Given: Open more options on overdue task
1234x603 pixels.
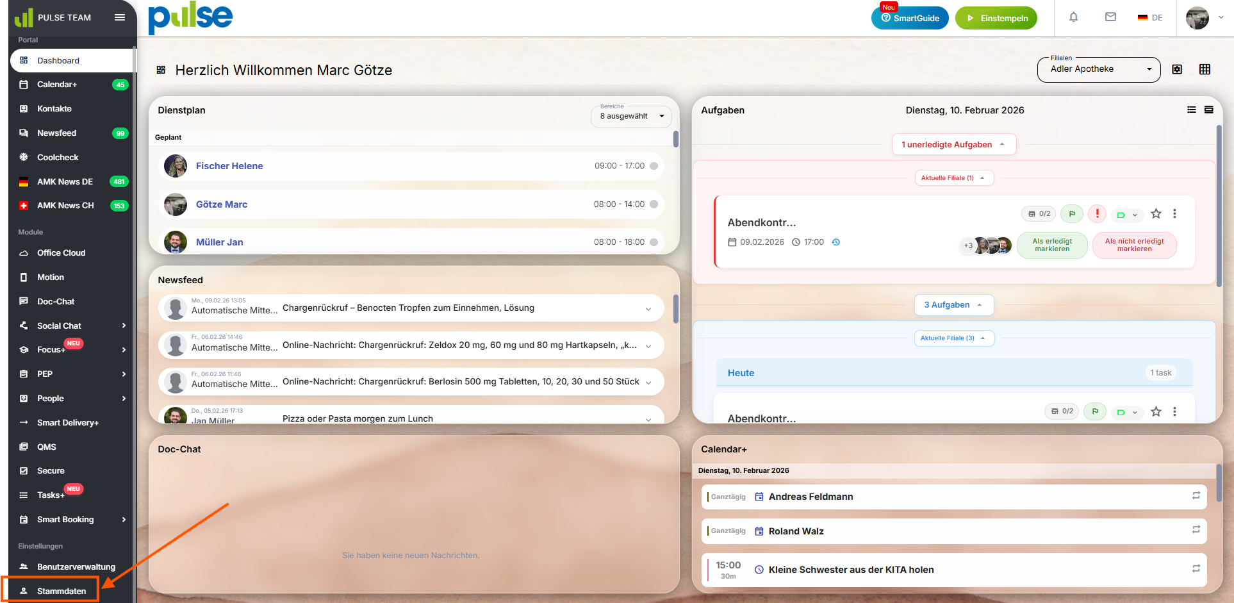Looking at the screenshot, I should [x=1174, y=214].
